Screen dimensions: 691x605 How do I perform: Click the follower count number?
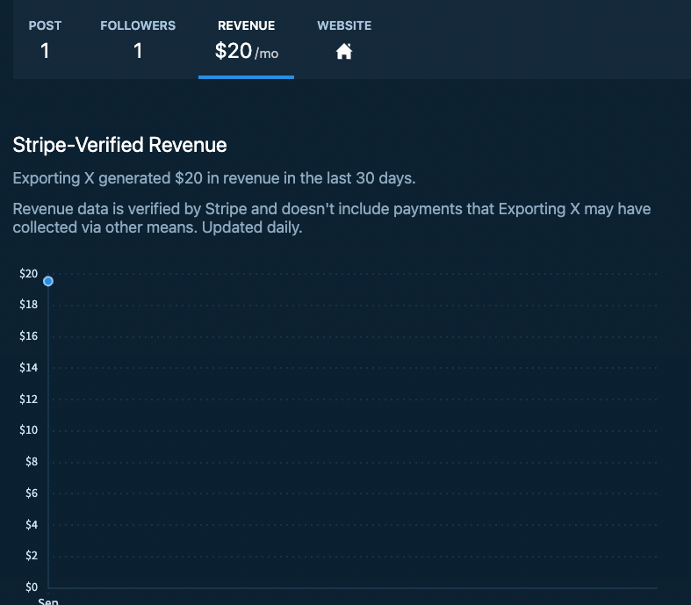138,52
